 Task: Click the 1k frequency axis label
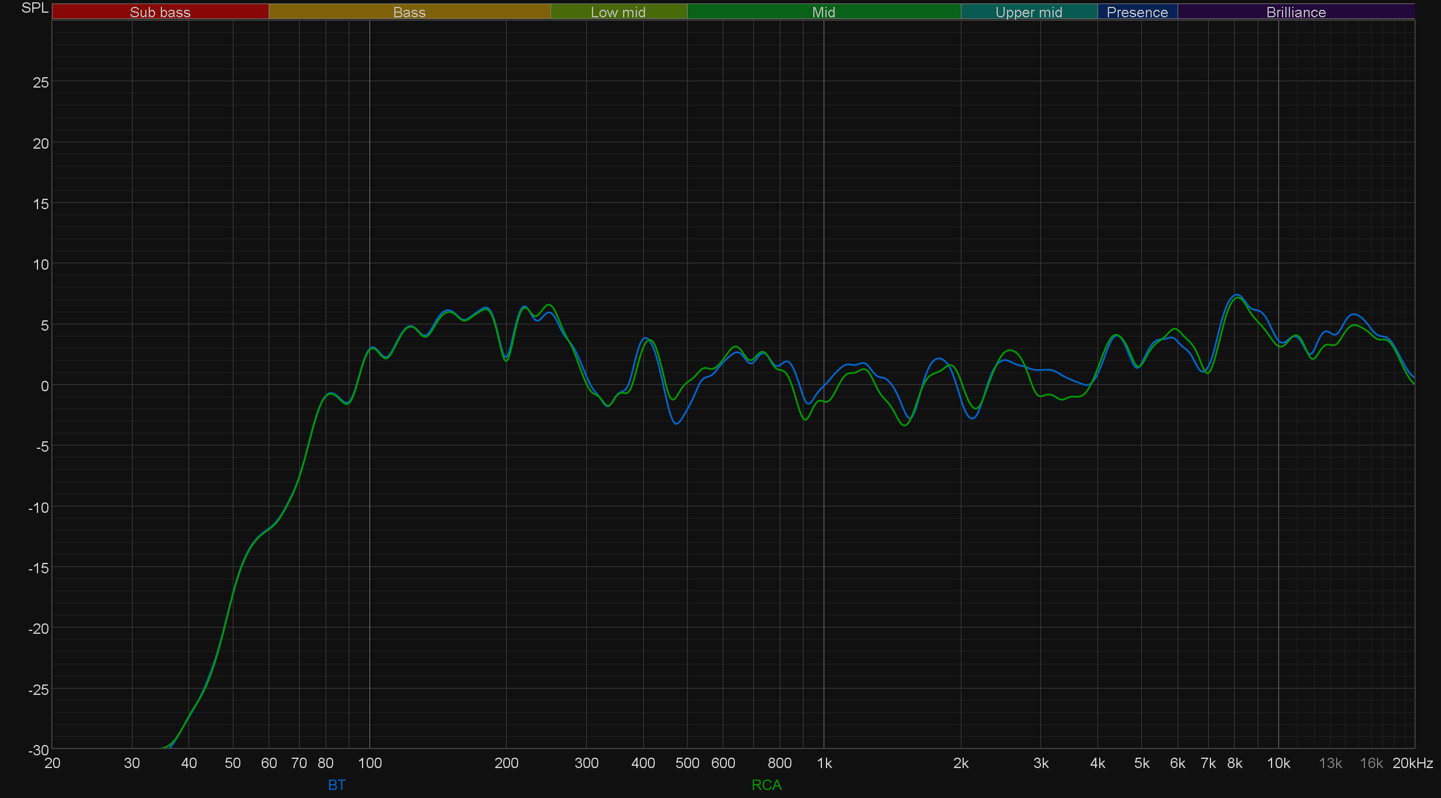(824, 763)
